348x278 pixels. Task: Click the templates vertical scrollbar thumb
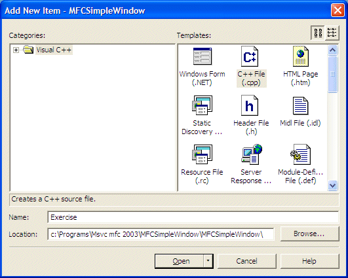pos(332,74)
